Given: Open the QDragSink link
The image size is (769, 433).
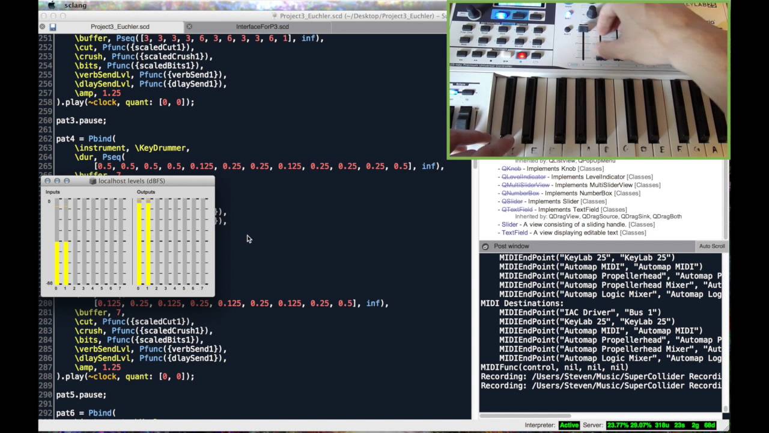Looking at the screenshot, I should pos(634,216).
